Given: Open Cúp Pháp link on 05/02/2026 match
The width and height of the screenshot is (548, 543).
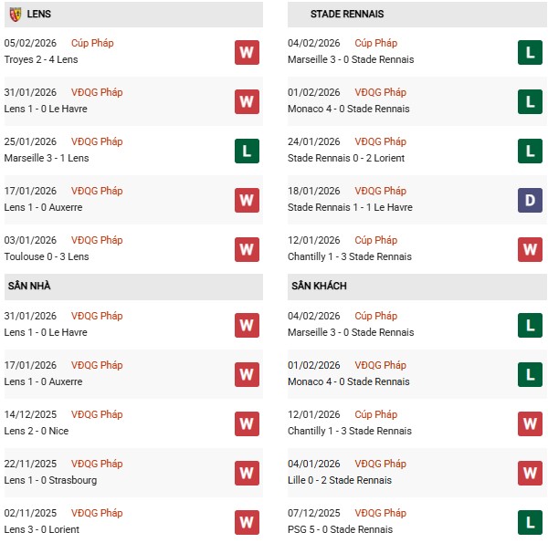Looking at the screenshot, I should (x=92, y=43).
